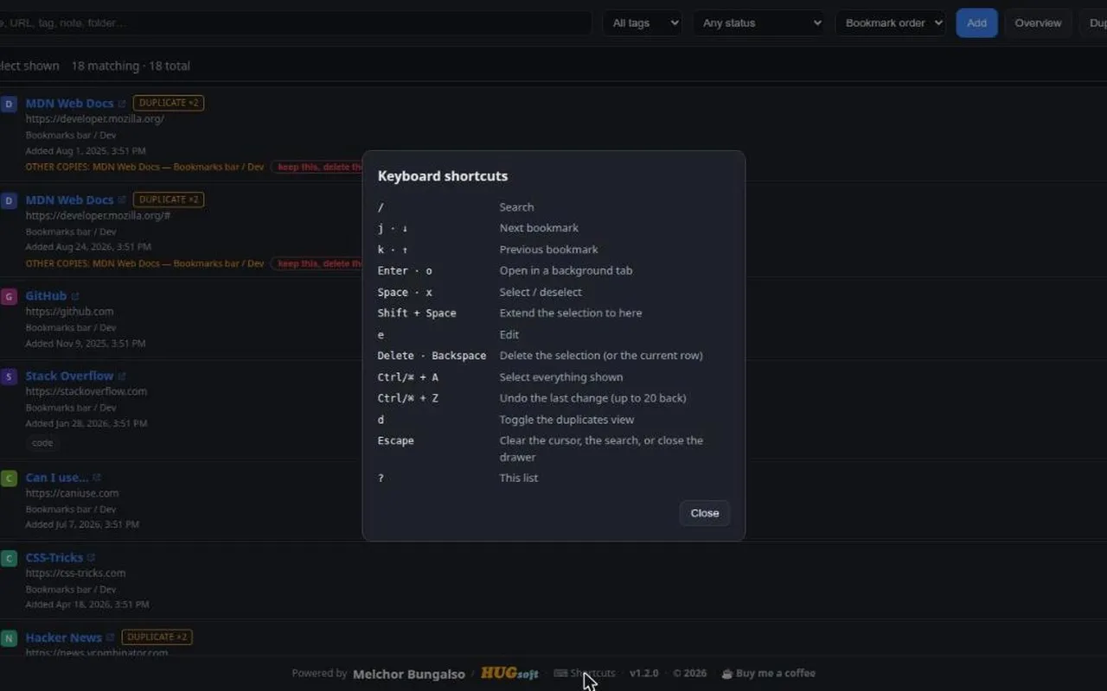
Task: Click the HUGsoft logo in the footer
Action: 509,673
